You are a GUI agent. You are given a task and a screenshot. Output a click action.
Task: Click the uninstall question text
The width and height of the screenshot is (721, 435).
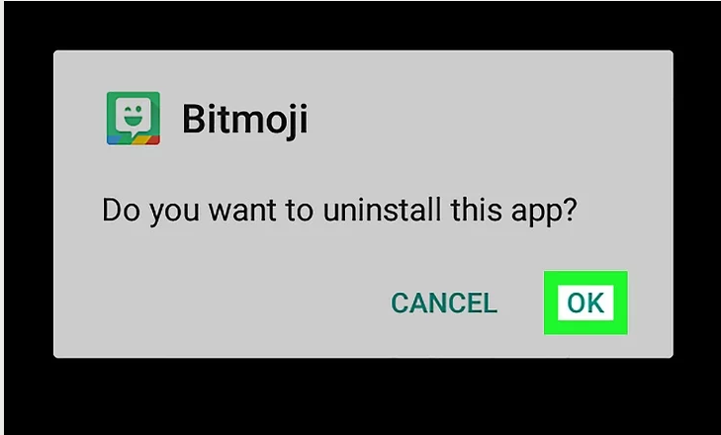339,211
